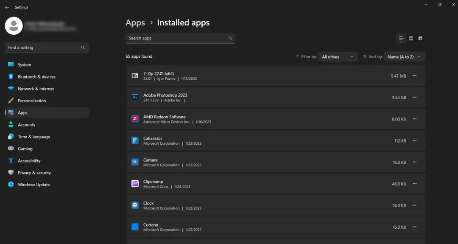Open more options for 7-Zip
Screen dimensions: 458x244
(414, 76)
